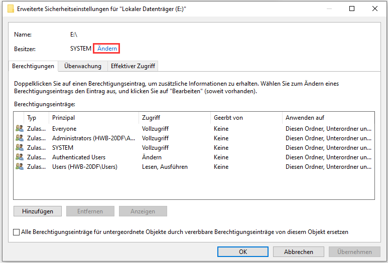The image size is (388, 263).
Task: Confirm with the OK button
Action: coord(243,252)
